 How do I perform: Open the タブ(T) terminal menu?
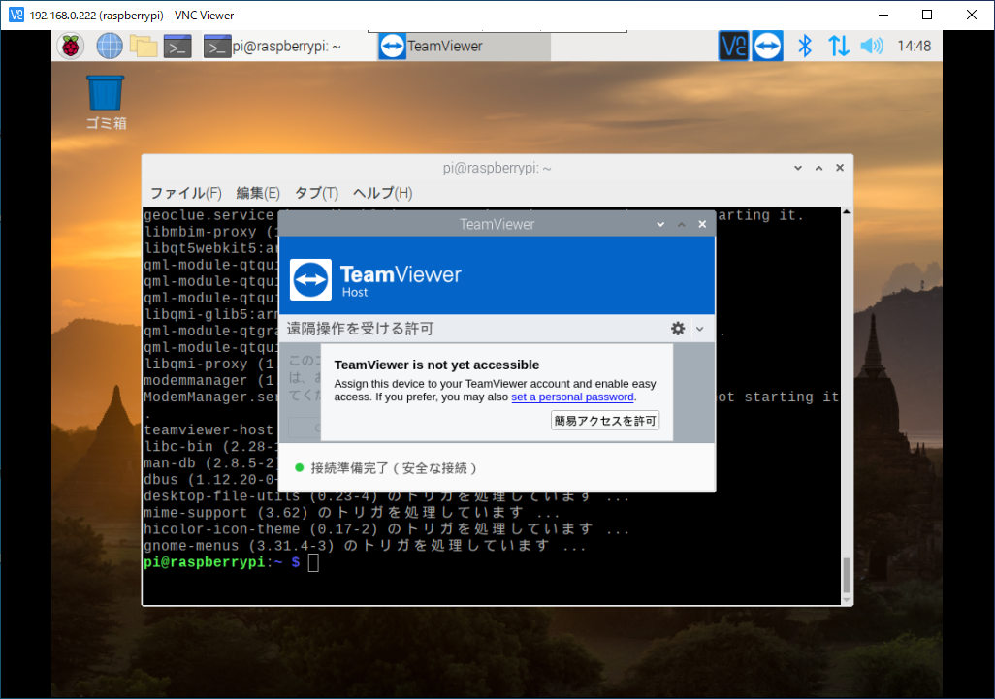[x=316, y=193]
